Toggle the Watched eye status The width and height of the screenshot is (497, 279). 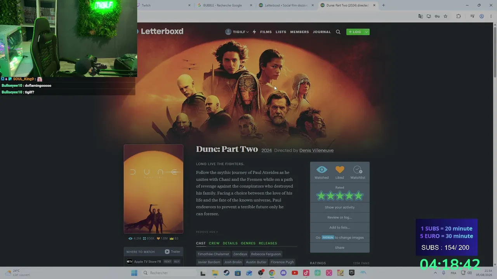(321, 172)
